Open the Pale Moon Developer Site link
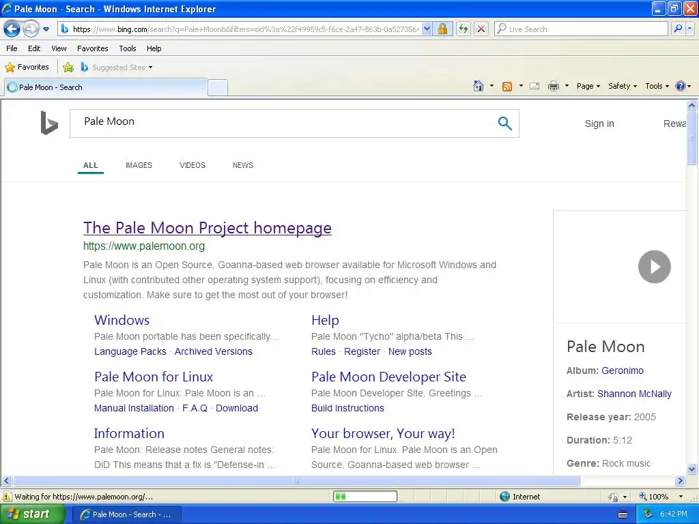699x524 pixels. point(388,377)
